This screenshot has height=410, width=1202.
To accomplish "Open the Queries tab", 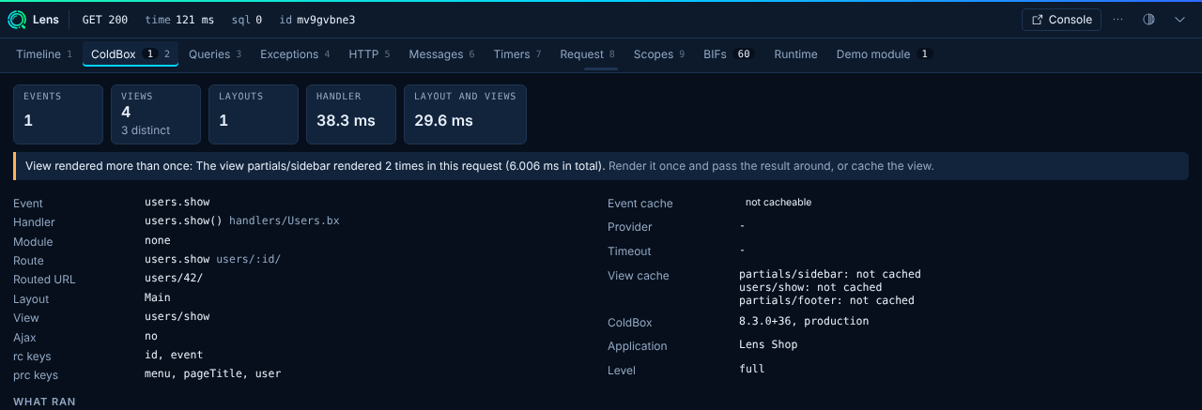I will pyautogui.click(x=215, y=54).
